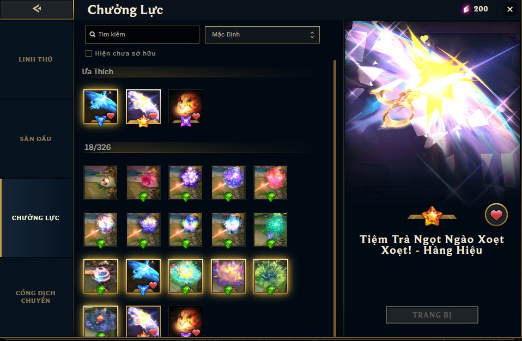Viewport: 522px width, 341px height.
Task: Select the orange-purple splash boom with gold border
Action: click(228, 276)
